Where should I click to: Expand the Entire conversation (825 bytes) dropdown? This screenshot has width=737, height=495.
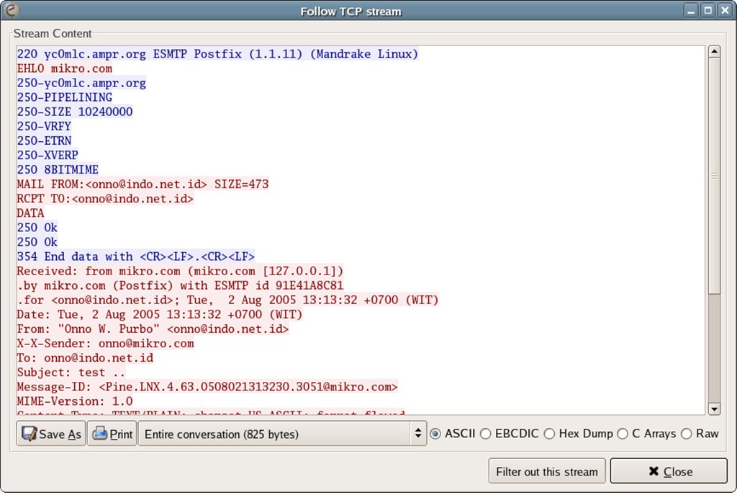pyautogui.click(x=282, y=434)
